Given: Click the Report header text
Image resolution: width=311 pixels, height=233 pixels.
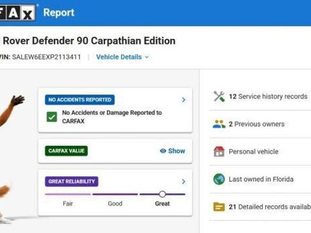Looking at the screenshot, I should tap(59, 13).
